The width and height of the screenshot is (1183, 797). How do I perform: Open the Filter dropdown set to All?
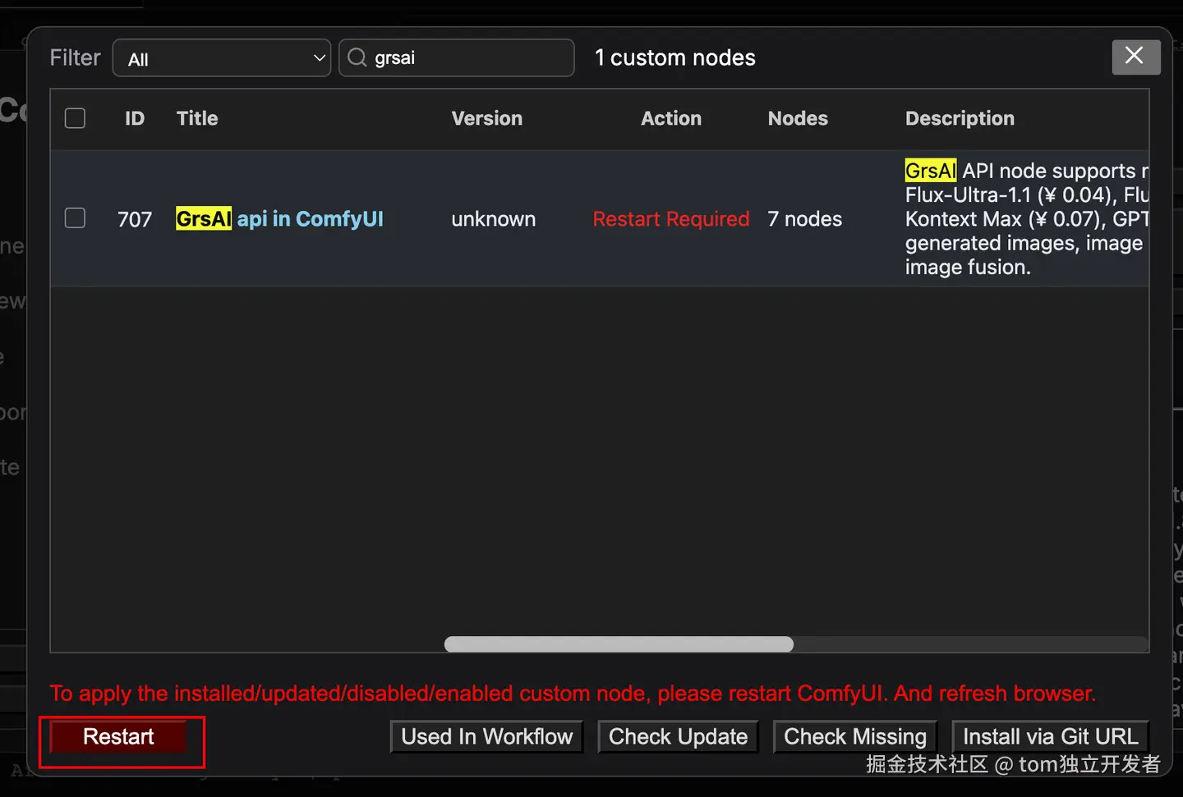(x=222, y=58)
